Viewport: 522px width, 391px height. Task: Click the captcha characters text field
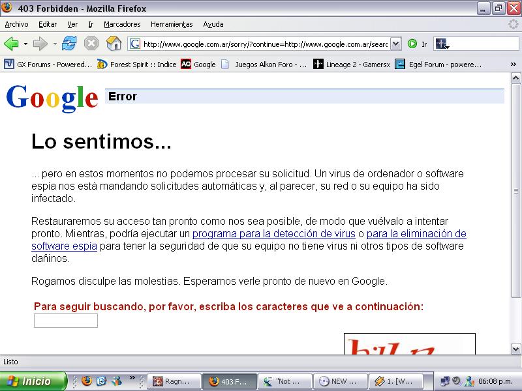tap(66, 321)
